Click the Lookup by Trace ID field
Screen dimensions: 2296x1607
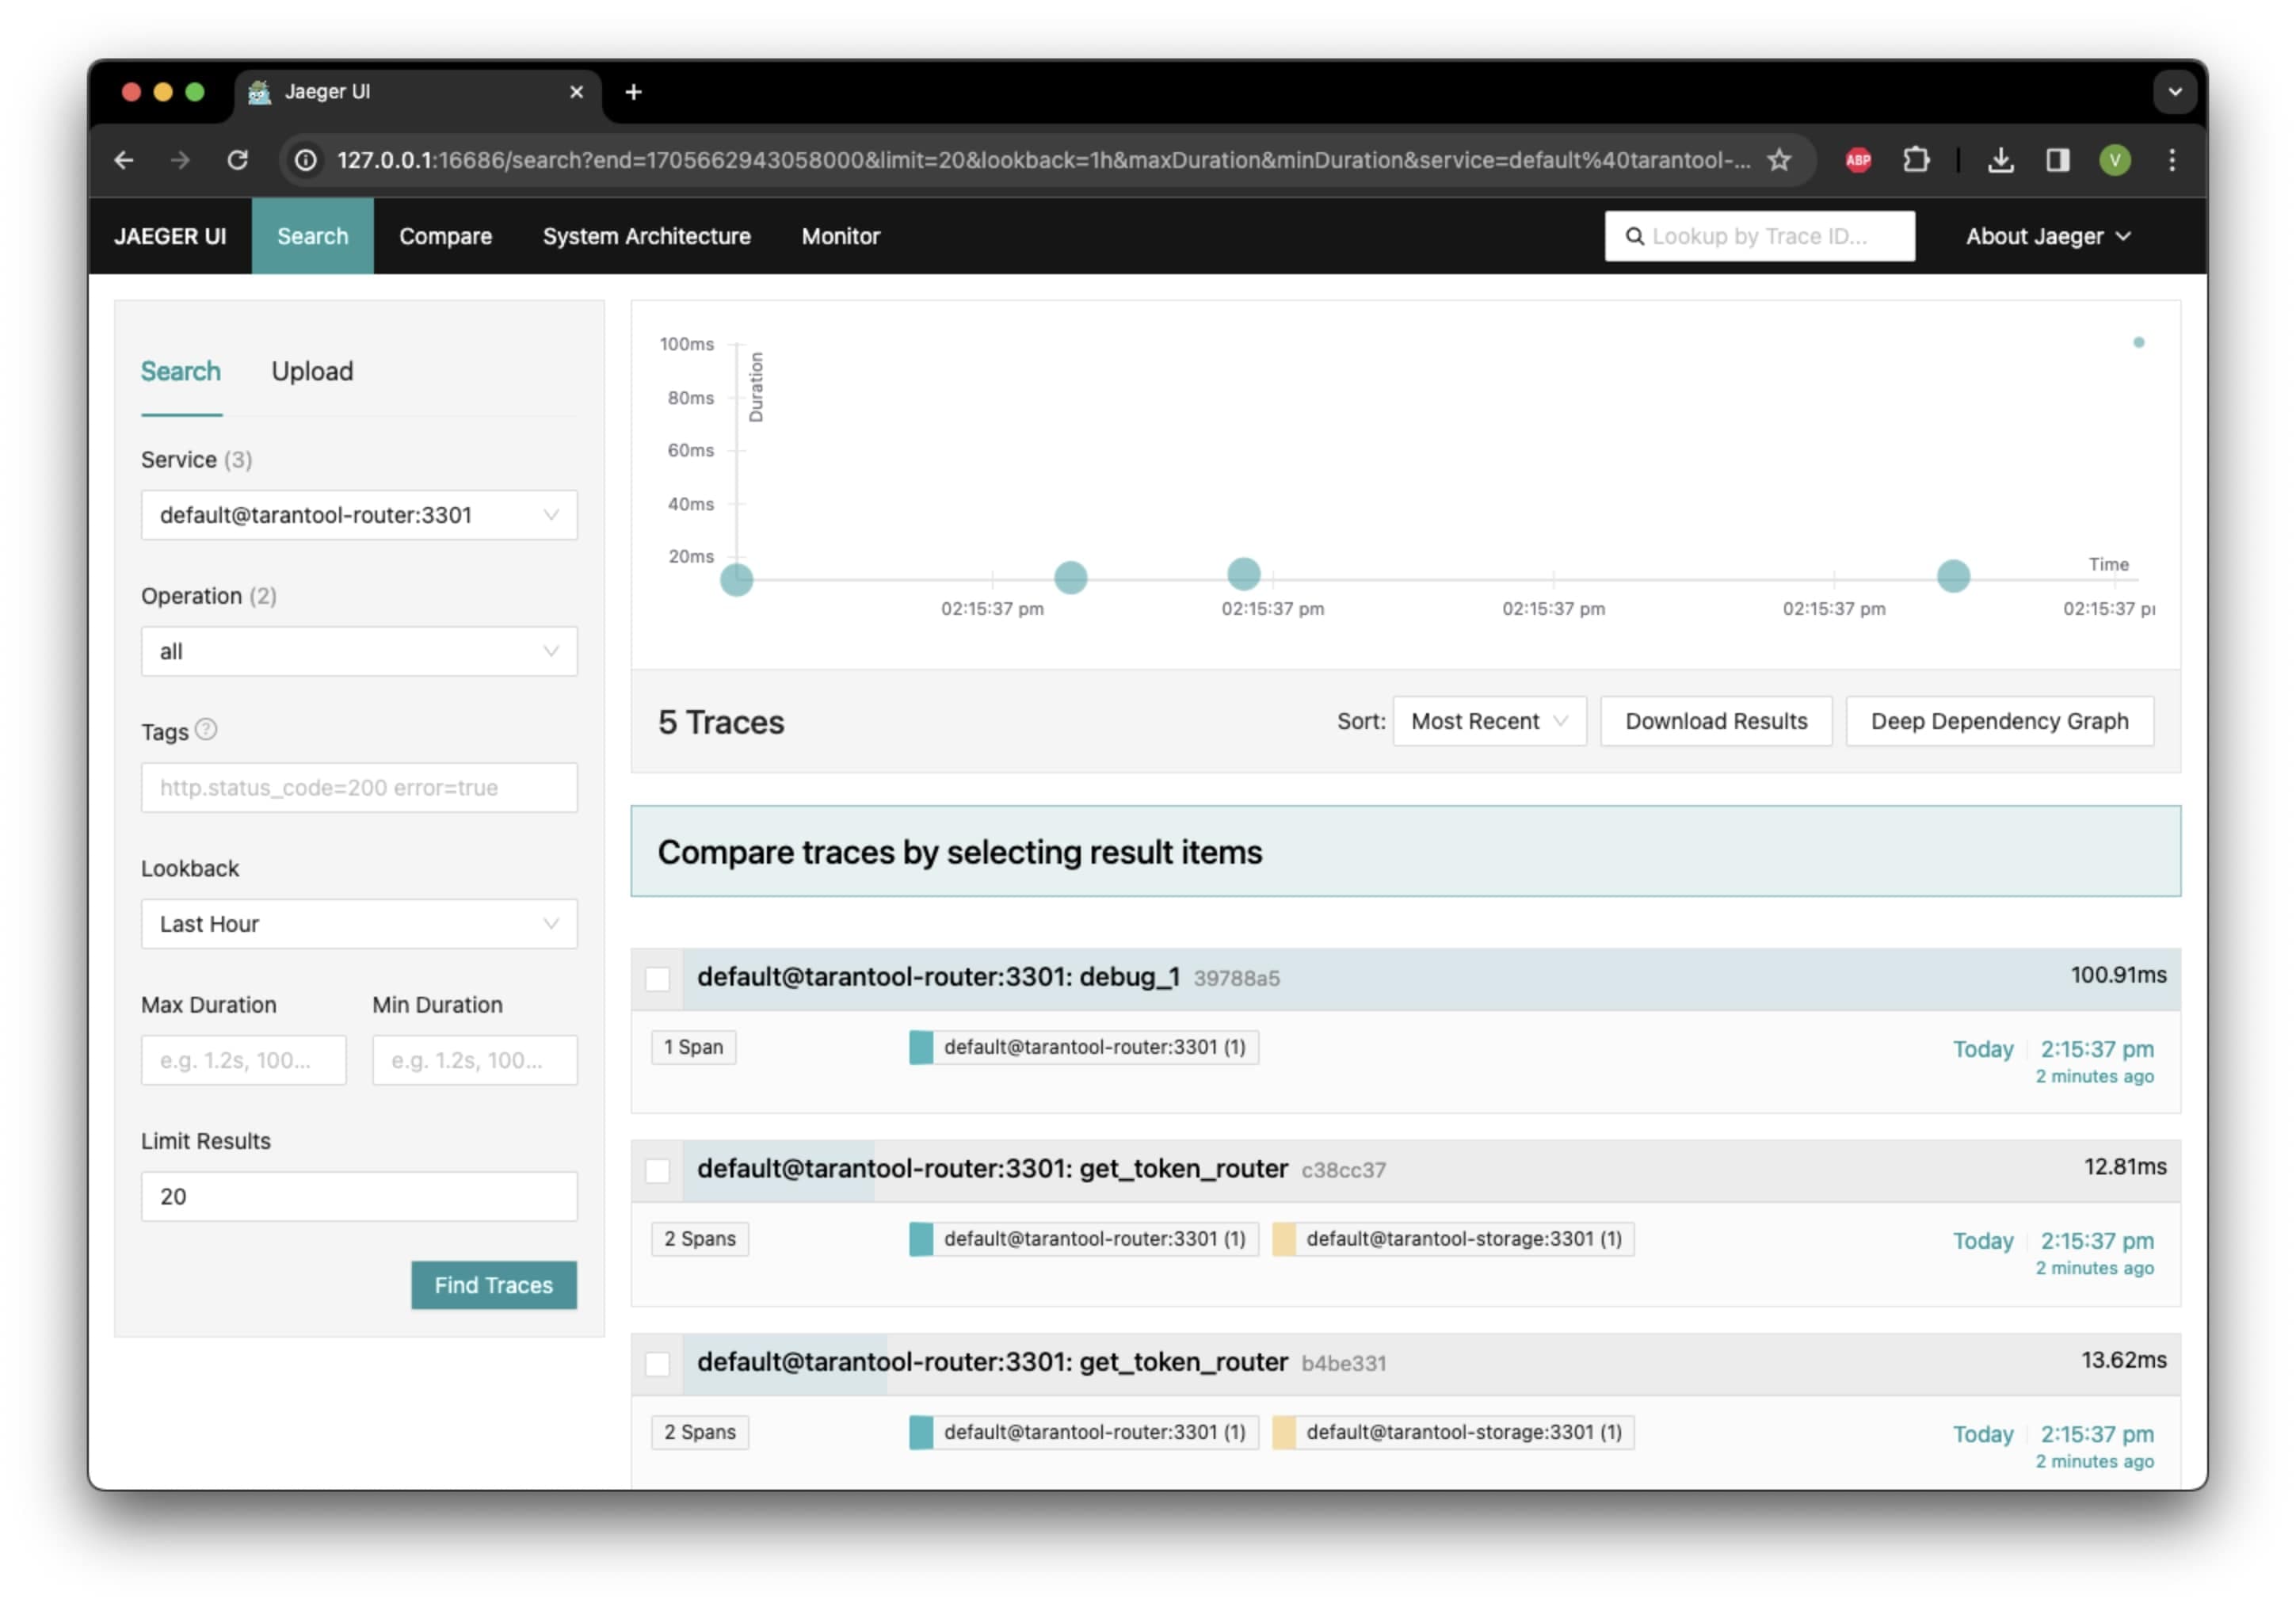[x=1760, y=236]
